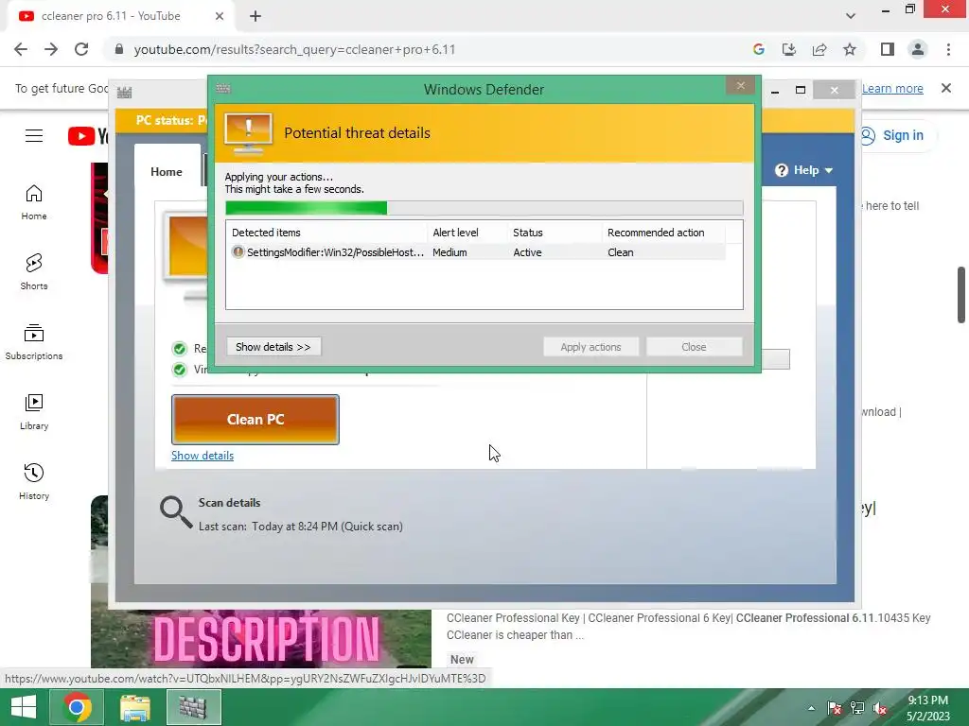Click the Apply actions button
The height and width of the screenshot is (726, 969).
[x=590, y=347]
